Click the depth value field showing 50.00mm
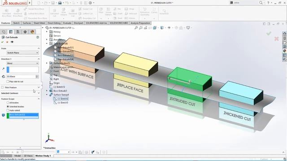Viewport: 287px width, 161px height. 21,76
